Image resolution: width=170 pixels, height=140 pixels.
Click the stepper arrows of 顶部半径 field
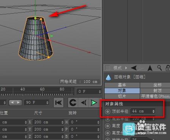tap(153, 111)
